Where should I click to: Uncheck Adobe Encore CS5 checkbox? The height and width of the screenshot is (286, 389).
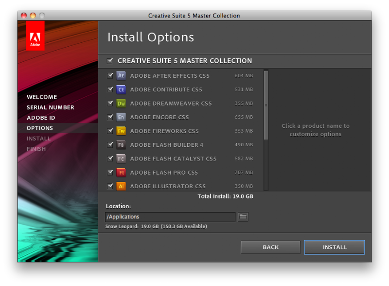[110, 117]
